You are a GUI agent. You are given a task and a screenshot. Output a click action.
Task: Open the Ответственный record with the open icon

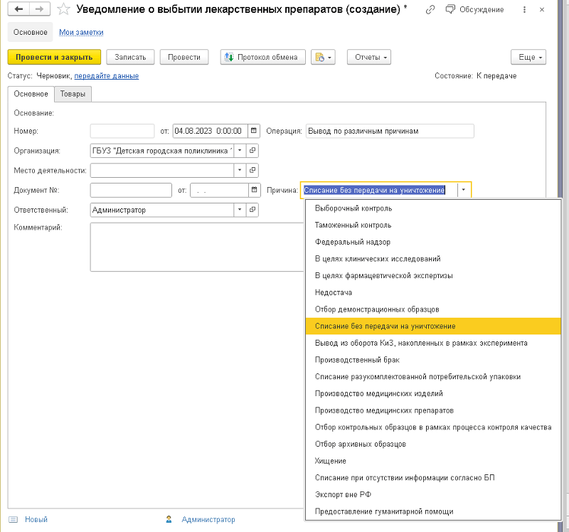tap(252, 210)
